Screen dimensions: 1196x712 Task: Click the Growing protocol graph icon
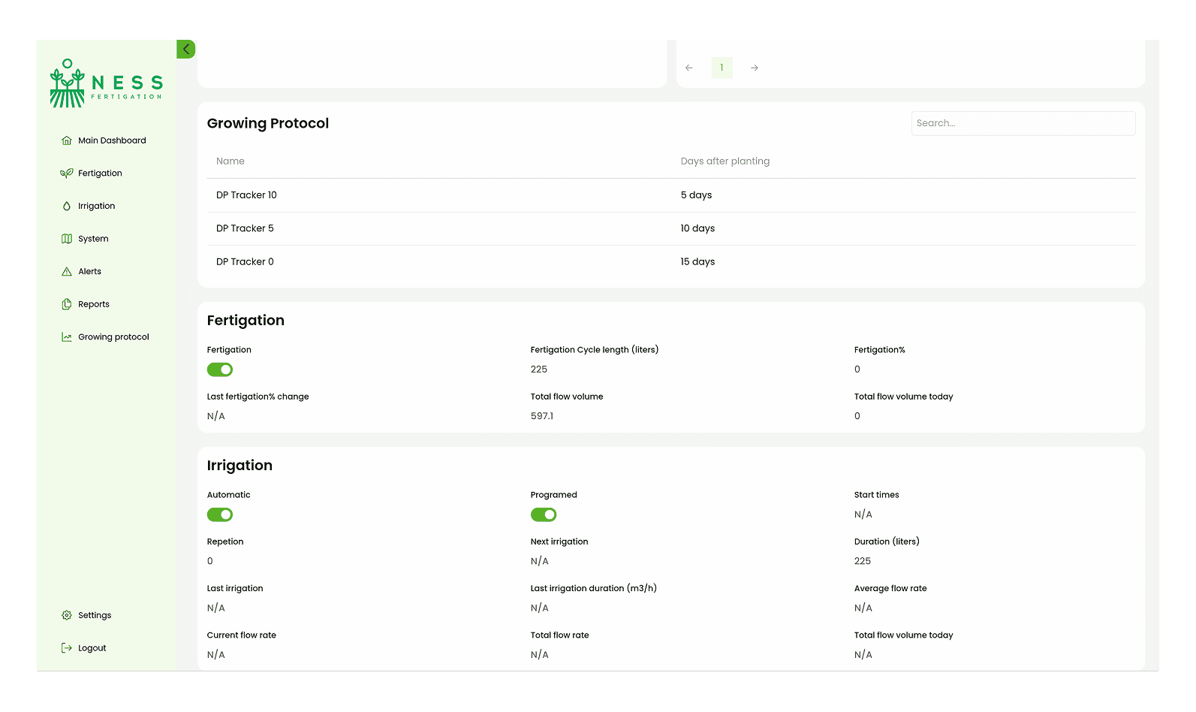click(x=67, y=337)
